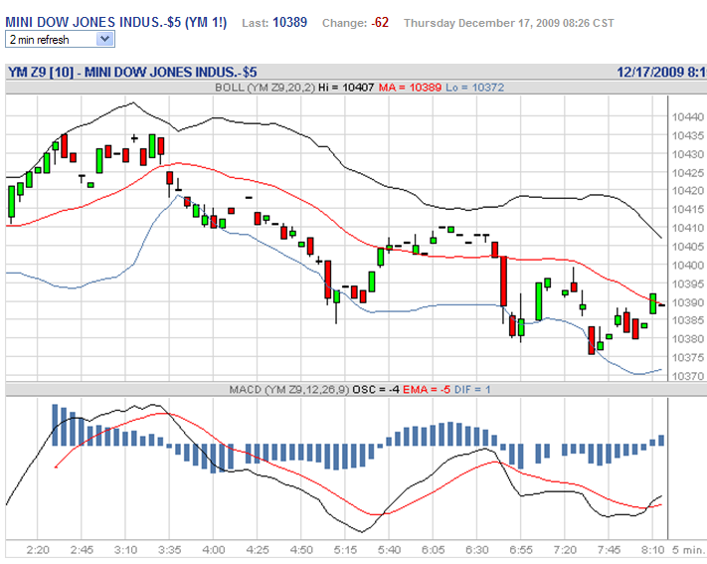The height and width of the screenshot is (564, 707).
Task: Click the 10390 price axis label
Action: [x=688, y=302]
